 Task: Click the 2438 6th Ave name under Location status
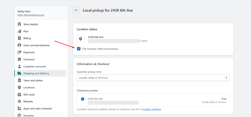96,37
